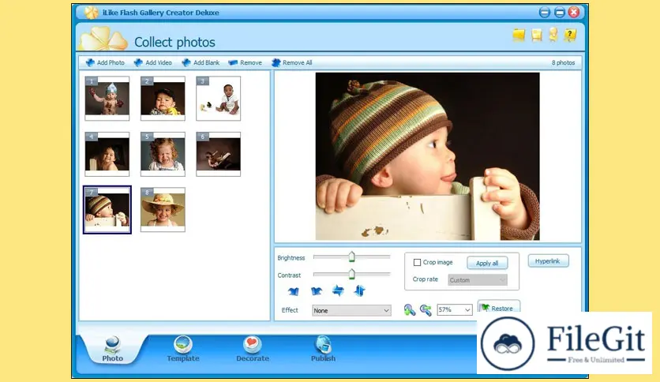Open the Crop rate Custom dropdown
This screenshot has height=382, width=660.
click(x=478, y=280)
